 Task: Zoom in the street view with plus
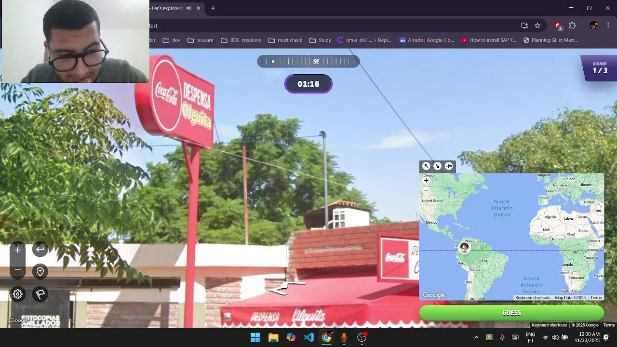[18, 250]
